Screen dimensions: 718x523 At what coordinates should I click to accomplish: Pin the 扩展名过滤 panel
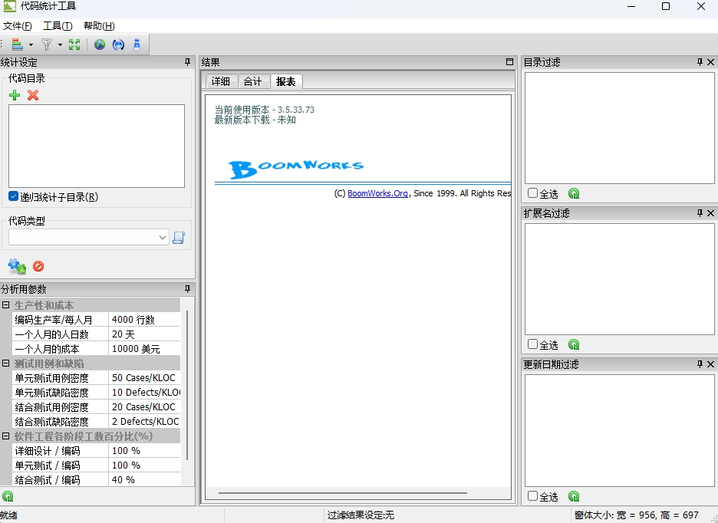pos(700,213)
